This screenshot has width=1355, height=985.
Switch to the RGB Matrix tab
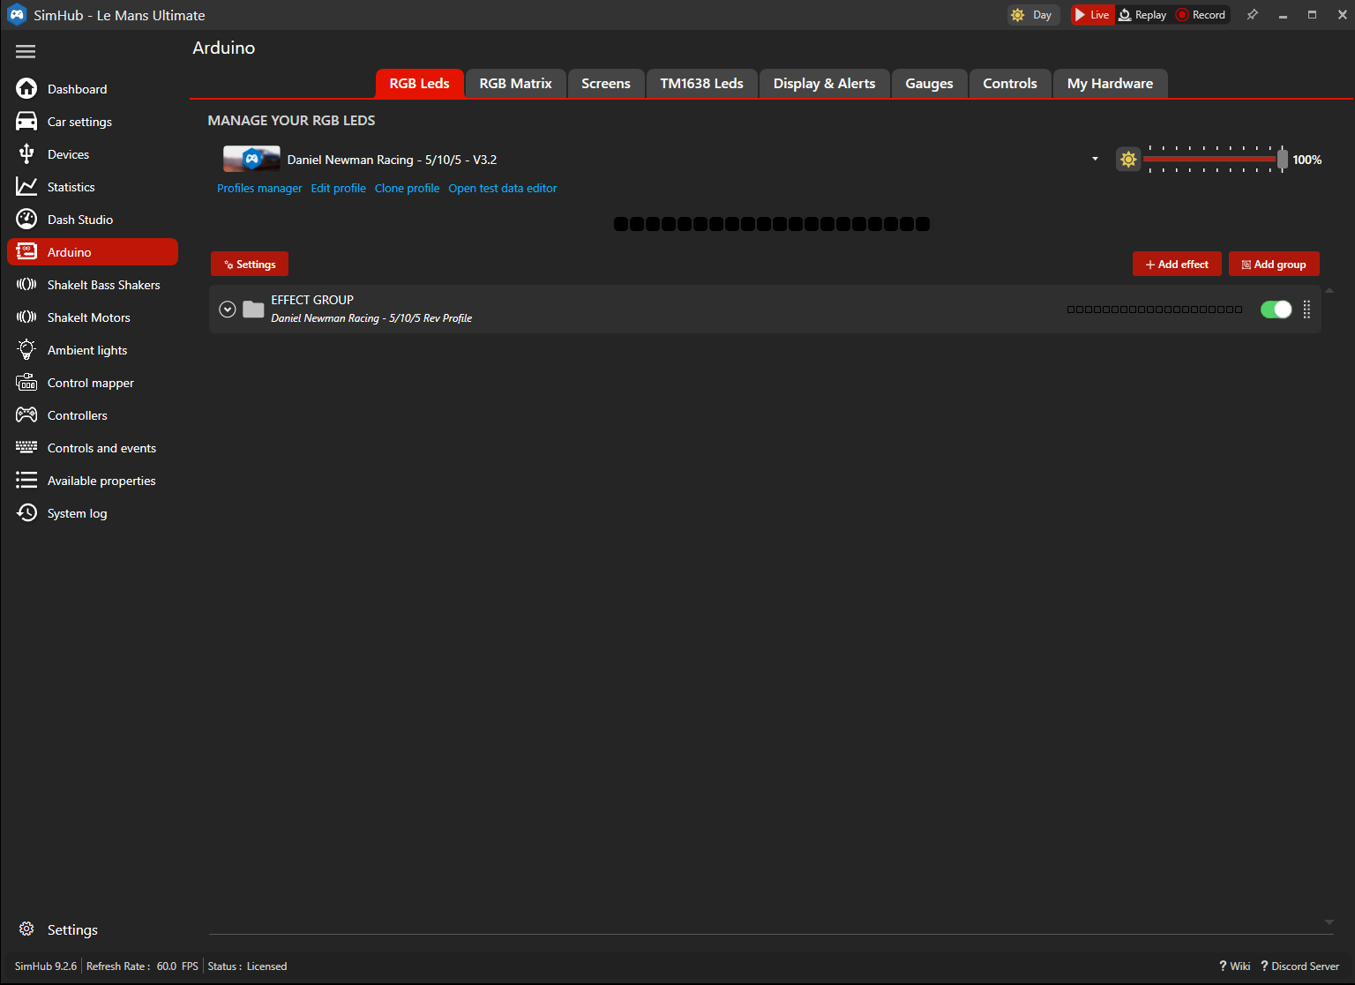tap(515, 84)
